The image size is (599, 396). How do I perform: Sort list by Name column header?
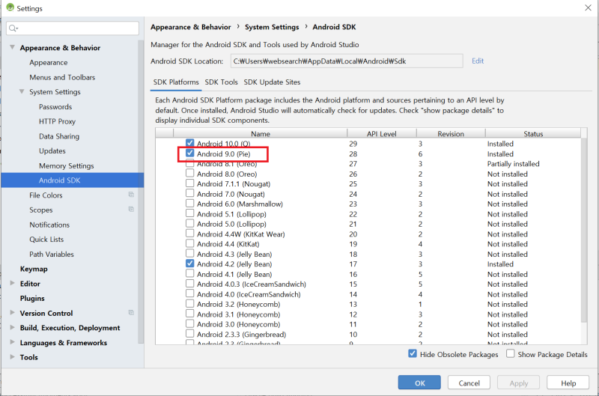tap(260, 134)
